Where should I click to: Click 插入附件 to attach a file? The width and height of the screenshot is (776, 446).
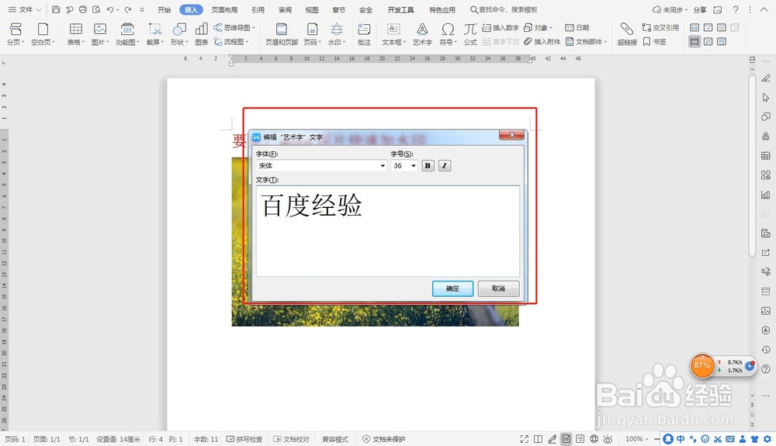pos(542,42)
